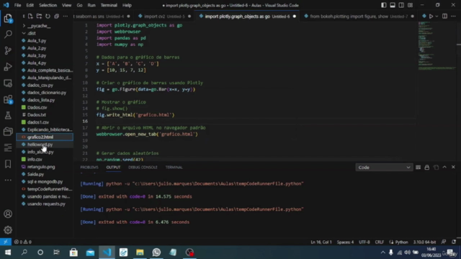Screen dimensions: 461x259
Task: Open more actions ellipsis in Explorer header
Action: (66, 16)
